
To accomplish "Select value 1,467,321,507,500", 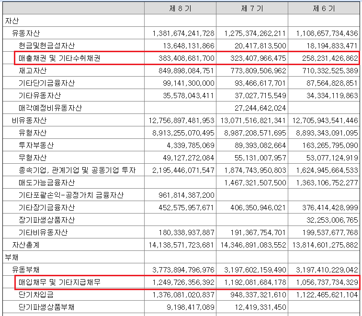I will [x=255, y=183].
